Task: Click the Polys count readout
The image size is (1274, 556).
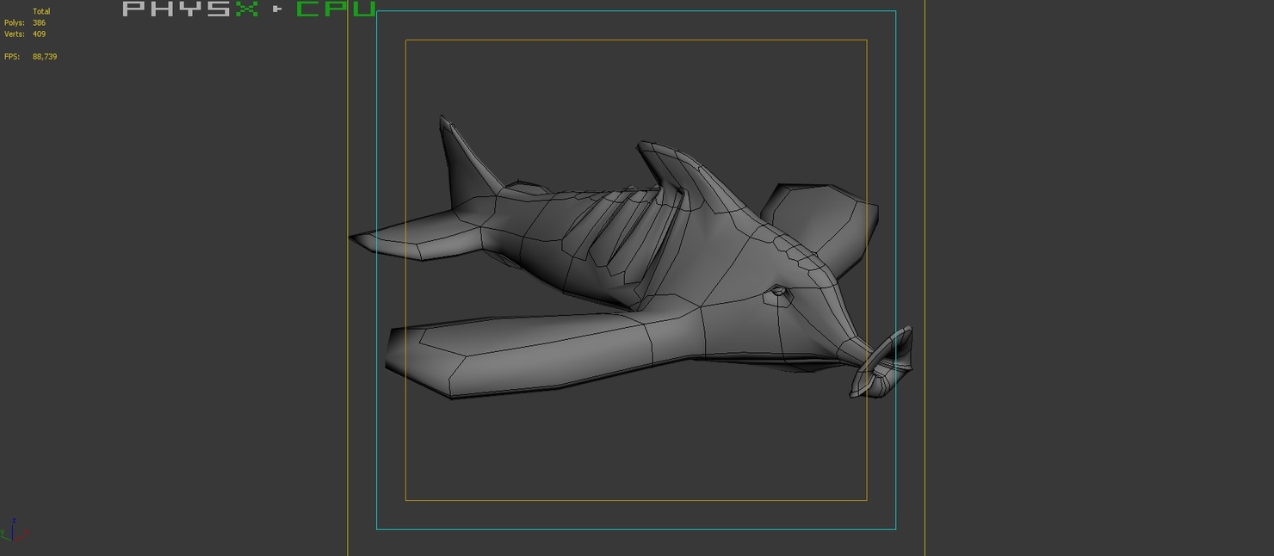Action: coord(39,22)
